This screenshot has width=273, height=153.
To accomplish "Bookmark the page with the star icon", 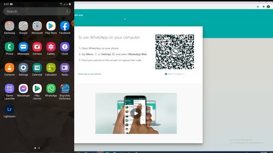I will (x=258, y=7).
